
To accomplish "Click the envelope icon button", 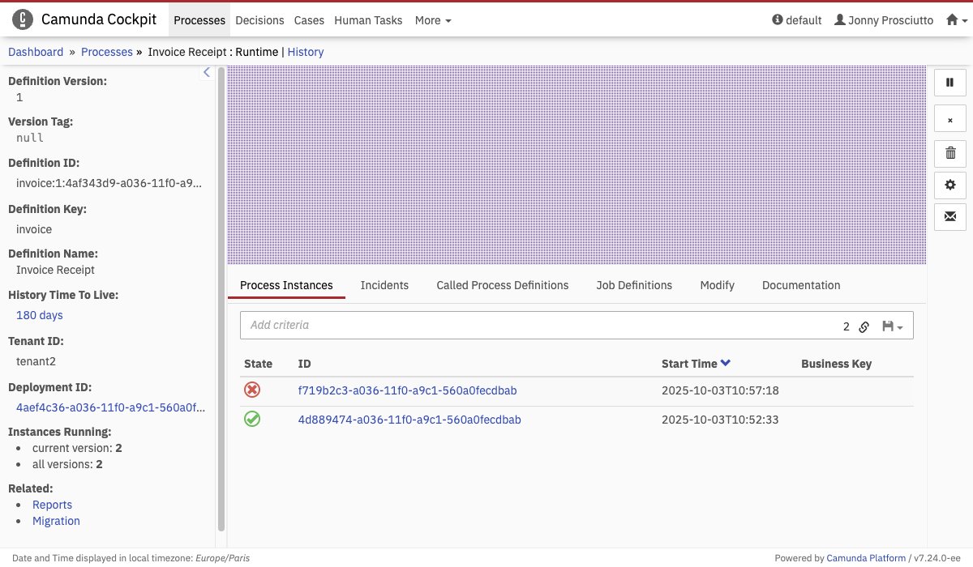I will point(950,217).
